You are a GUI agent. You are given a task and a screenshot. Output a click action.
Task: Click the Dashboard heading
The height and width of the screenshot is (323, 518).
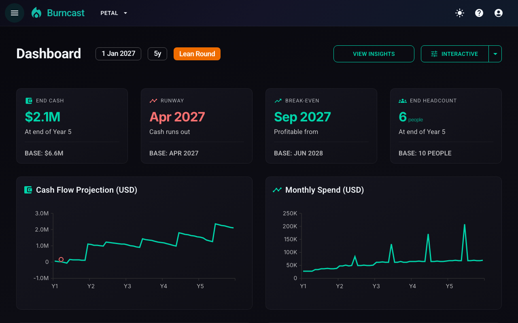(x=49, y=54)
